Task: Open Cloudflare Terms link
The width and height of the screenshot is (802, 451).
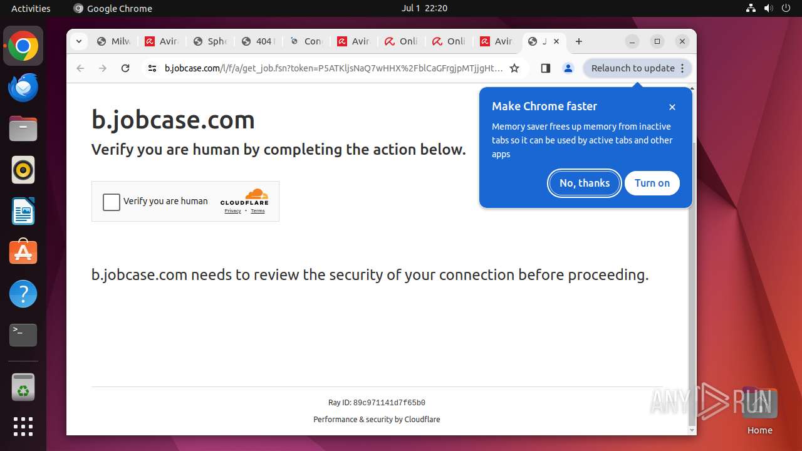Action: [258, 211]
